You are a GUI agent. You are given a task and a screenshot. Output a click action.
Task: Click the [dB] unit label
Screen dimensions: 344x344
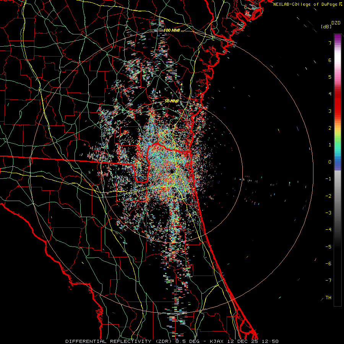click(326, 27)
